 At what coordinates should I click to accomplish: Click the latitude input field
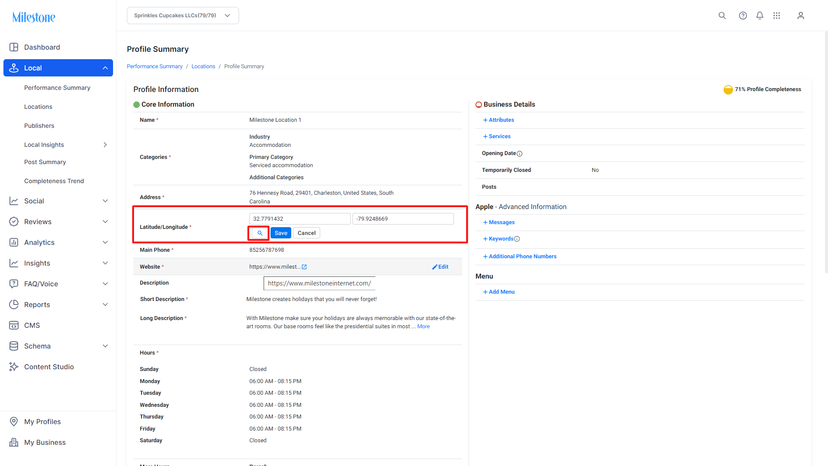click(x=300, y=219)
